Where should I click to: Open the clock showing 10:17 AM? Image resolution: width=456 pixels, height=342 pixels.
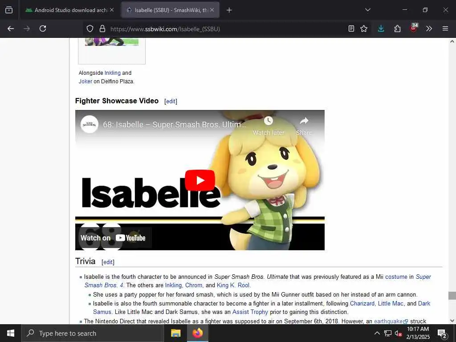coord(418,333)
